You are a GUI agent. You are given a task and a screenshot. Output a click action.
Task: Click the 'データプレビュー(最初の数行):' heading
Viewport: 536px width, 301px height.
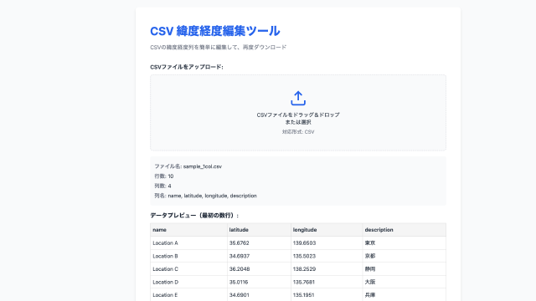pos(194,216)
